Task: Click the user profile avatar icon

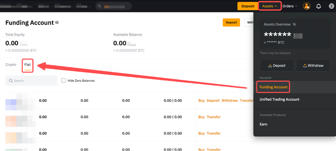Action: (307, 6)
